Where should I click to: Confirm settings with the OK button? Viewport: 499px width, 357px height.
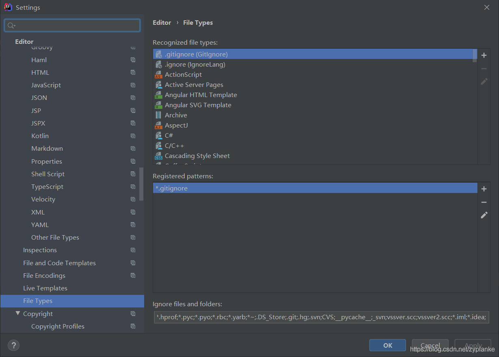pos(387,345)
